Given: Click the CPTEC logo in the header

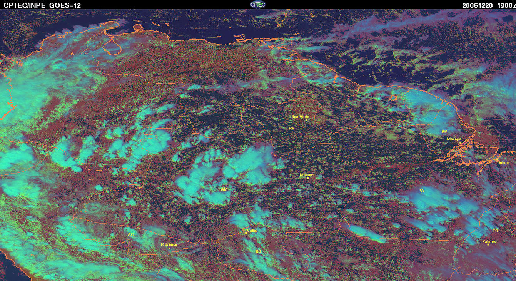Looking at the screenshot, I should click(258, 5).
